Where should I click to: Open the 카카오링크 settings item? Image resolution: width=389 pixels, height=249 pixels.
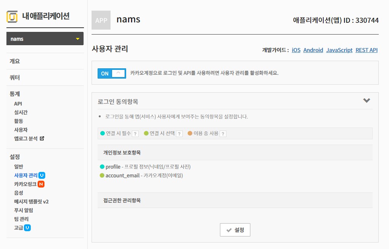click(25, 184)
